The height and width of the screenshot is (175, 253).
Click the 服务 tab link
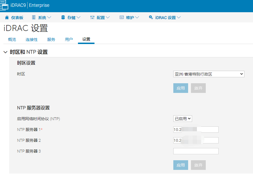point(51,39)
